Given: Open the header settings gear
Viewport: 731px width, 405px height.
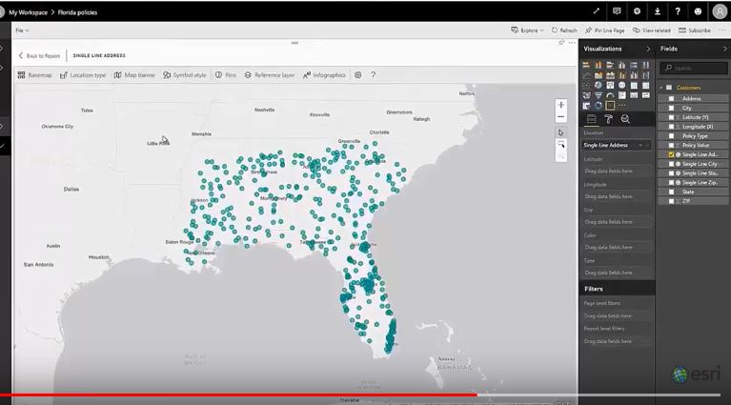Looking at the screenshot, I should coord(637,11).
